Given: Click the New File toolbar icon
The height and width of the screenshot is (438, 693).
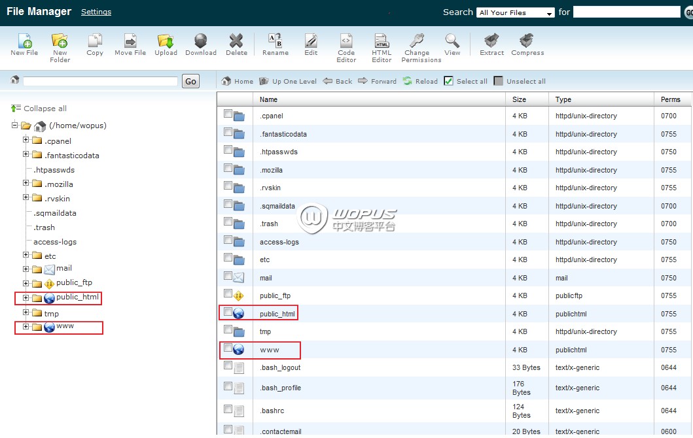Looking at the screenshot, I should (x=25, y=41).
